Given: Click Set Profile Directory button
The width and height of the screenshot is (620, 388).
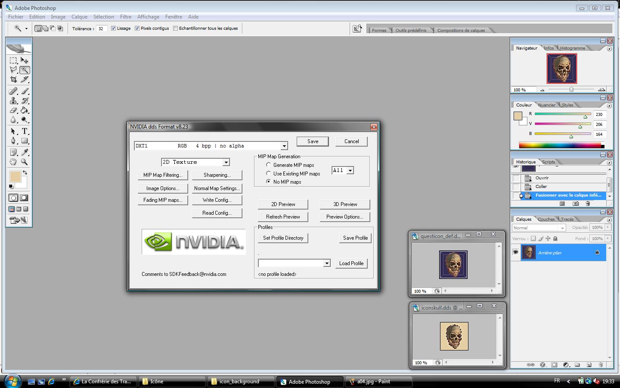Looking at the screenshot, I should pyautogui.click(x=283, y=238).
